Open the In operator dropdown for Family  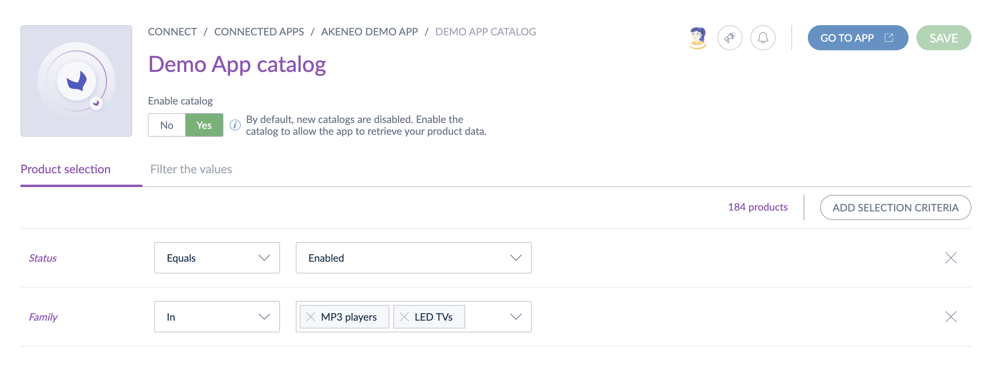pyautogui.click(x=217, y=317)
